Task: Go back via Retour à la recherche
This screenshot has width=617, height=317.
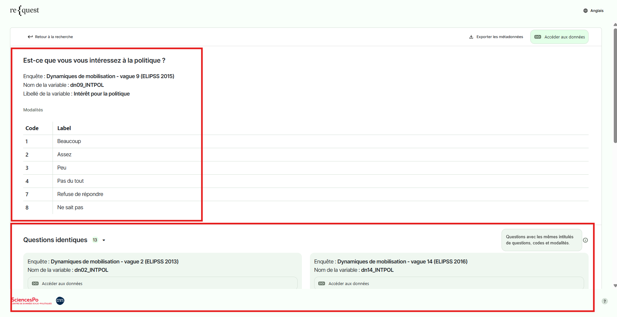Action: click(54, 37)
